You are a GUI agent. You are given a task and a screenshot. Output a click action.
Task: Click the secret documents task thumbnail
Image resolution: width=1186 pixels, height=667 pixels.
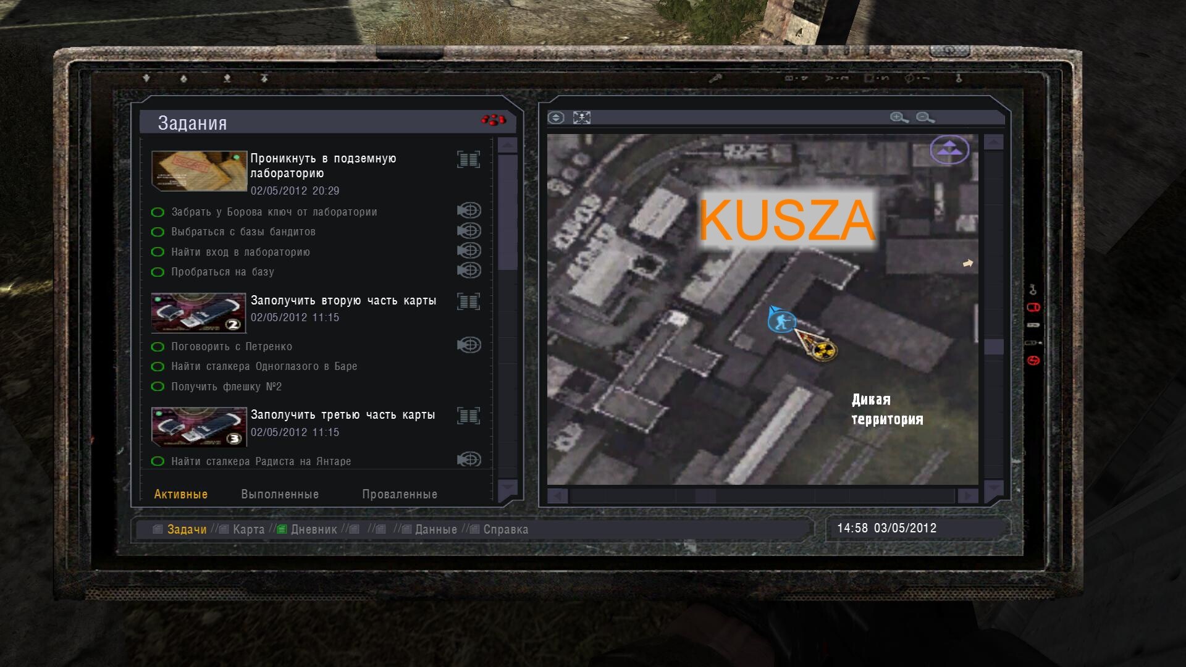(x=199, y=171)
